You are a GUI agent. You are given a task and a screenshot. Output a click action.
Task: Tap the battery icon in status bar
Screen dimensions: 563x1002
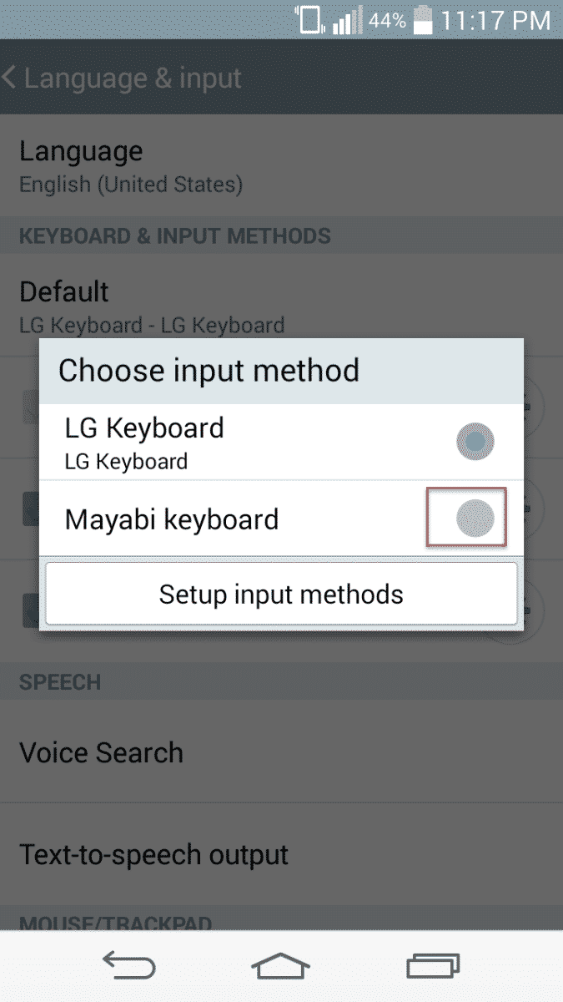click(423, 20)
